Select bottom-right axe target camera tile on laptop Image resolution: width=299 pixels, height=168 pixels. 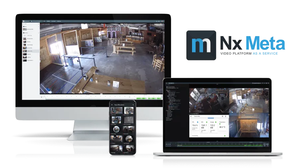249,125
